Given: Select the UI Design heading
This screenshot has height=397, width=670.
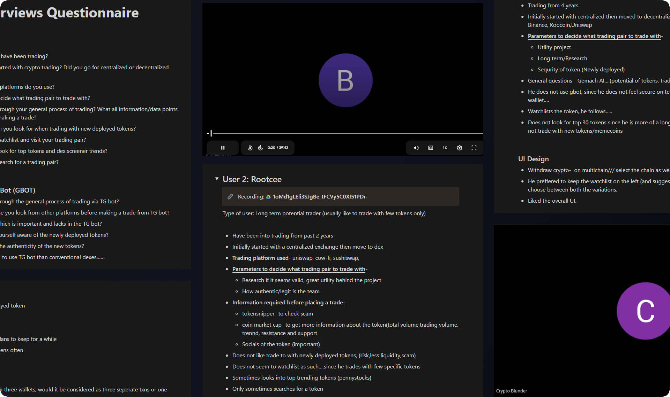Looking at the screenshot, I should tap(533, 159).
